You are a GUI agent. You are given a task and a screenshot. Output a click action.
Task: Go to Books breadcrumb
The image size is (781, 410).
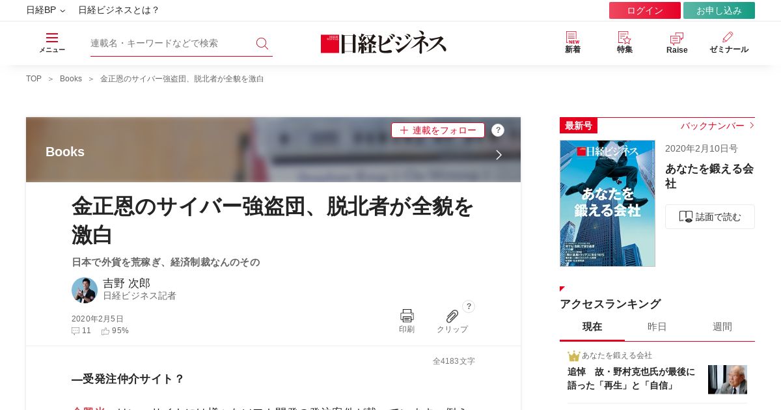[x=71, y=79]
